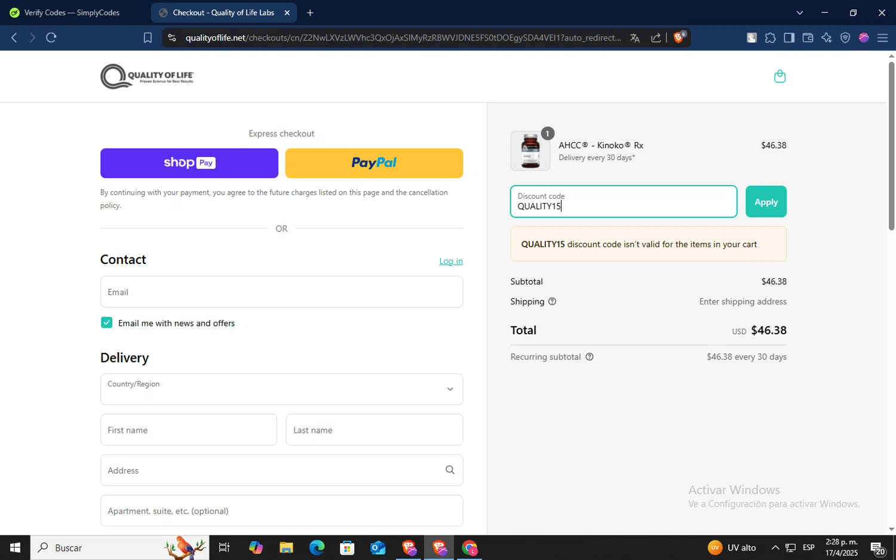Screen dimensions: 896x560
Task: Open the extensions puzzle icon
Action: click(x=771, y=38)
